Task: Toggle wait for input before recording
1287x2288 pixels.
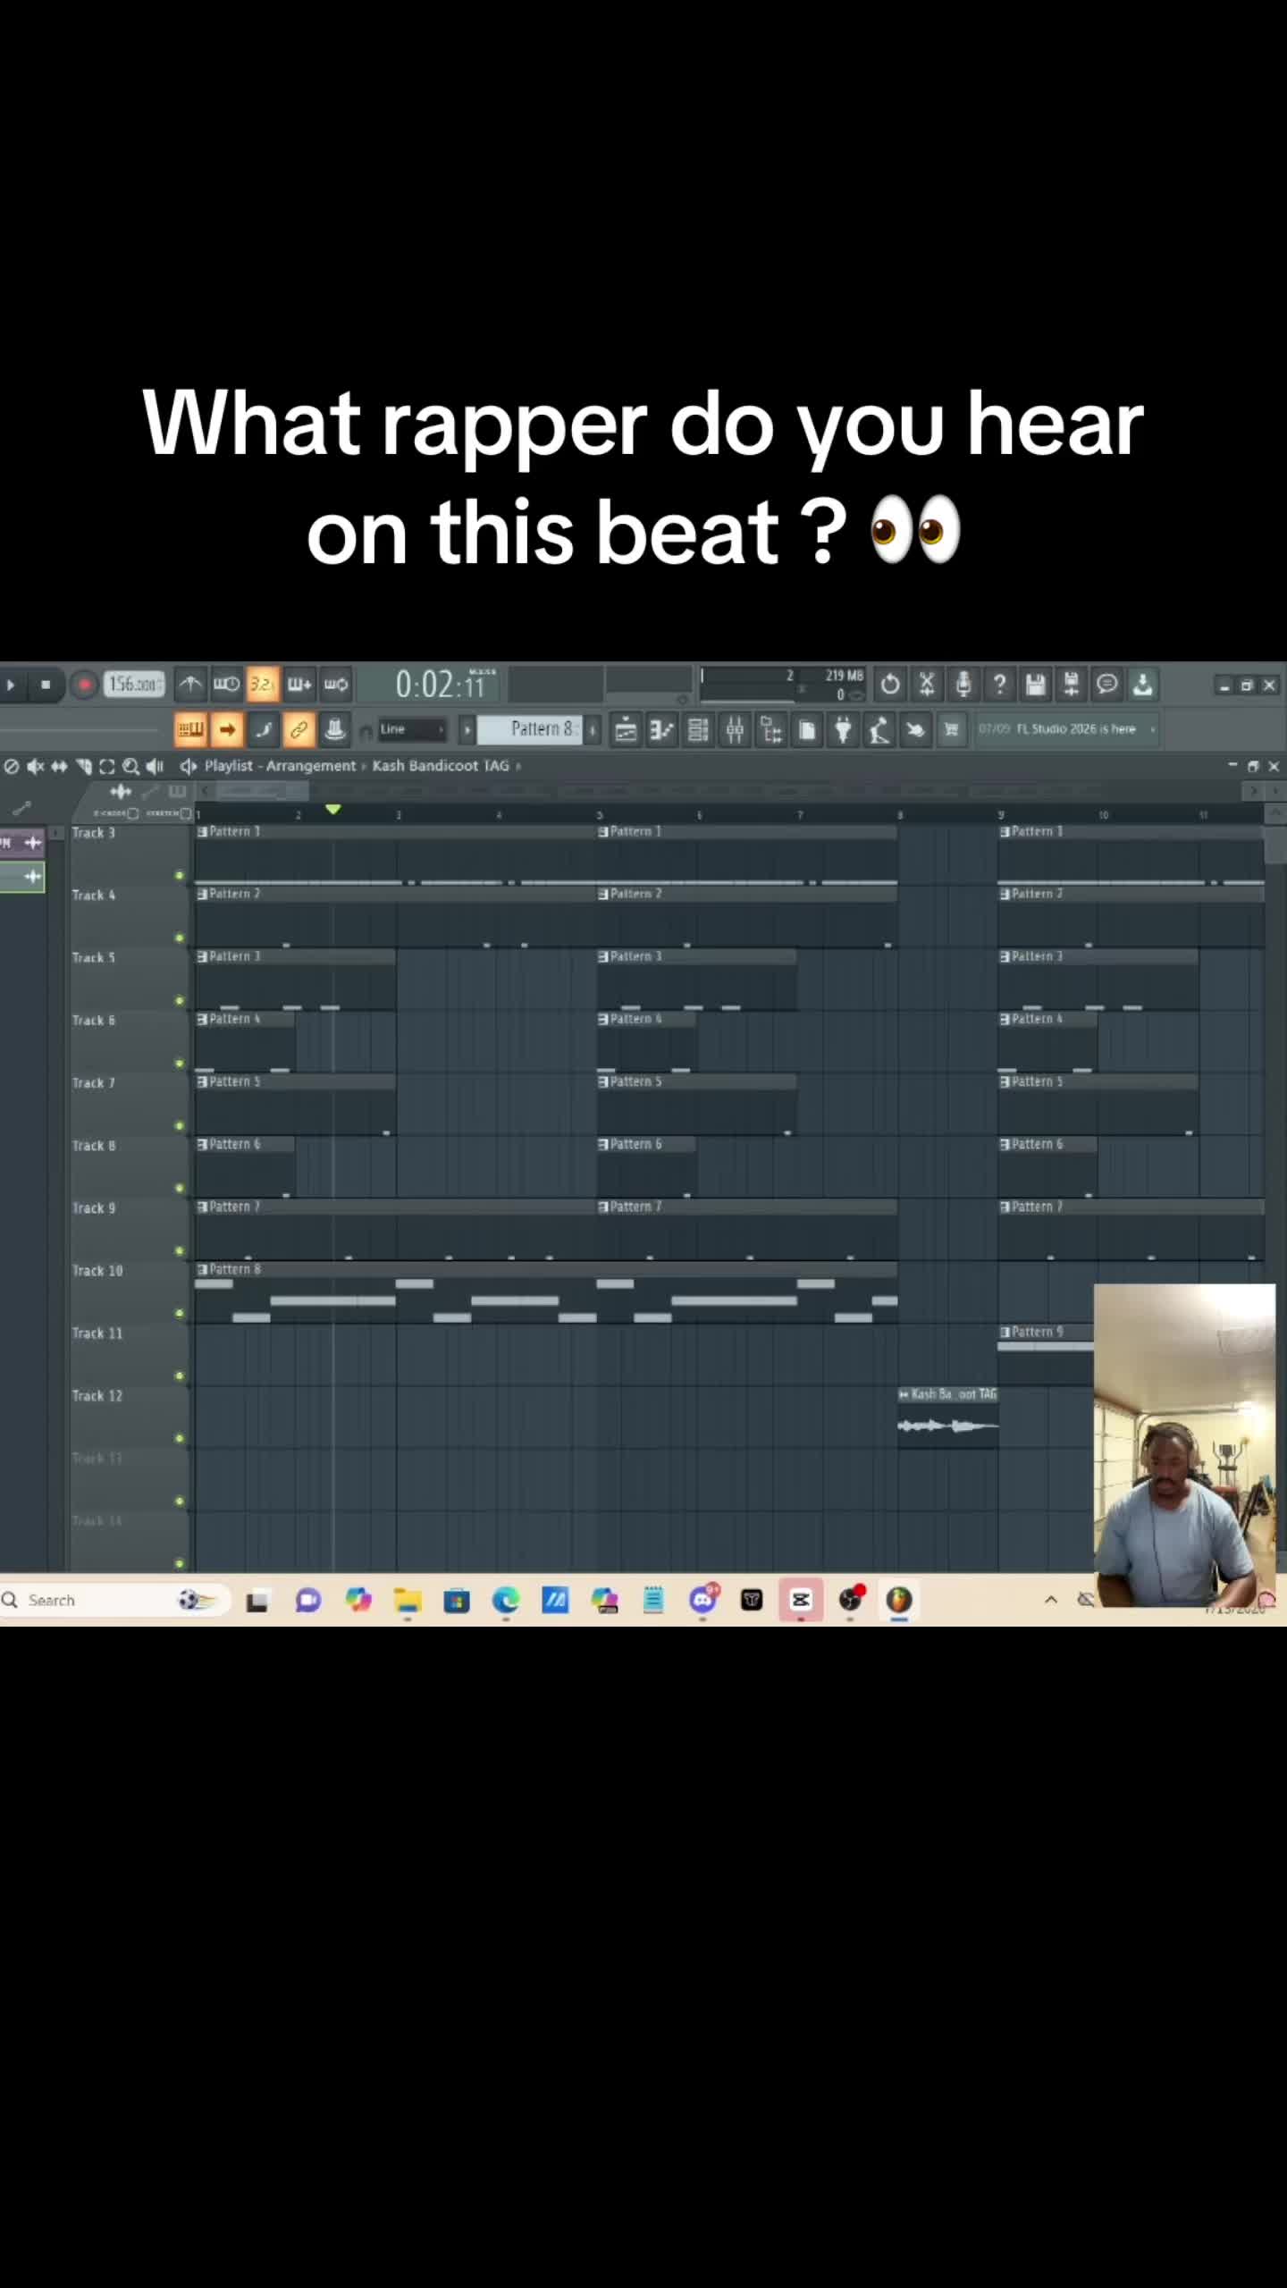Action: click(226, 685)
